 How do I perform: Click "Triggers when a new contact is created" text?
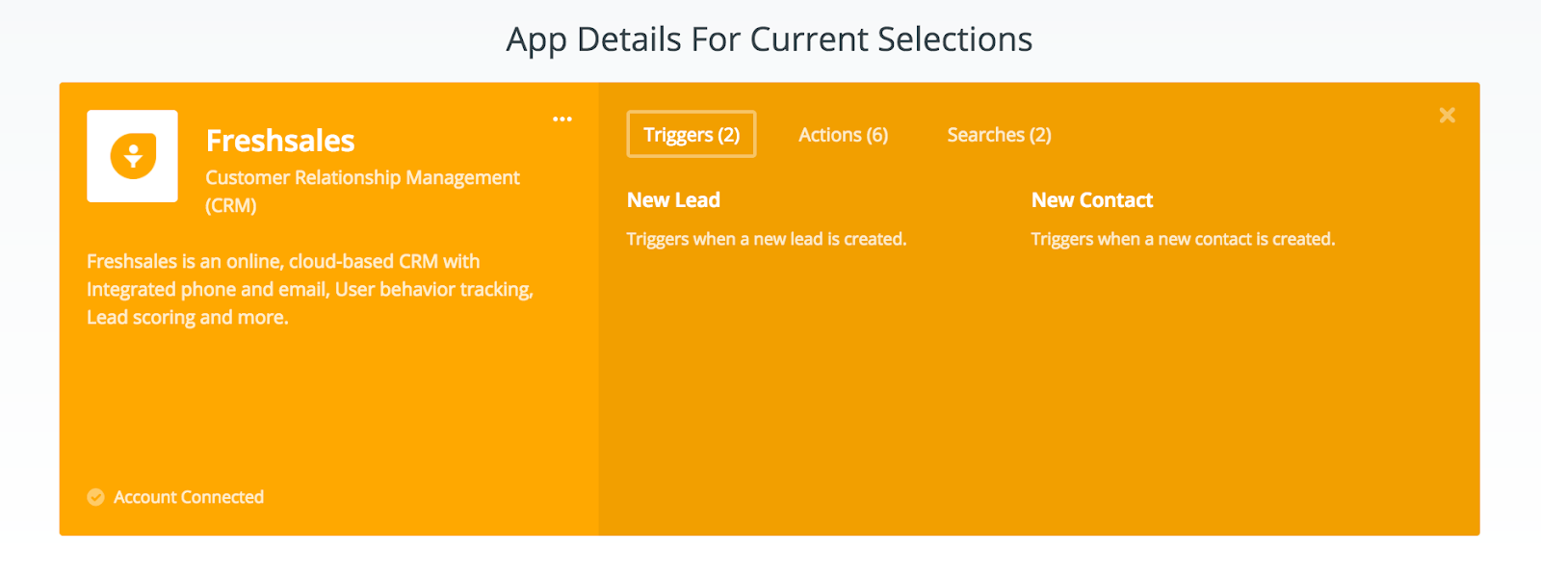pos(1183,239)
